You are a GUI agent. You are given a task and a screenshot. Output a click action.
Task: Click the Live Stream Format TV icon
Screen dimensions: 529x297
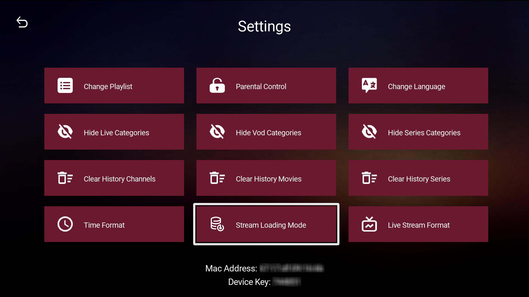pos(369,224)
